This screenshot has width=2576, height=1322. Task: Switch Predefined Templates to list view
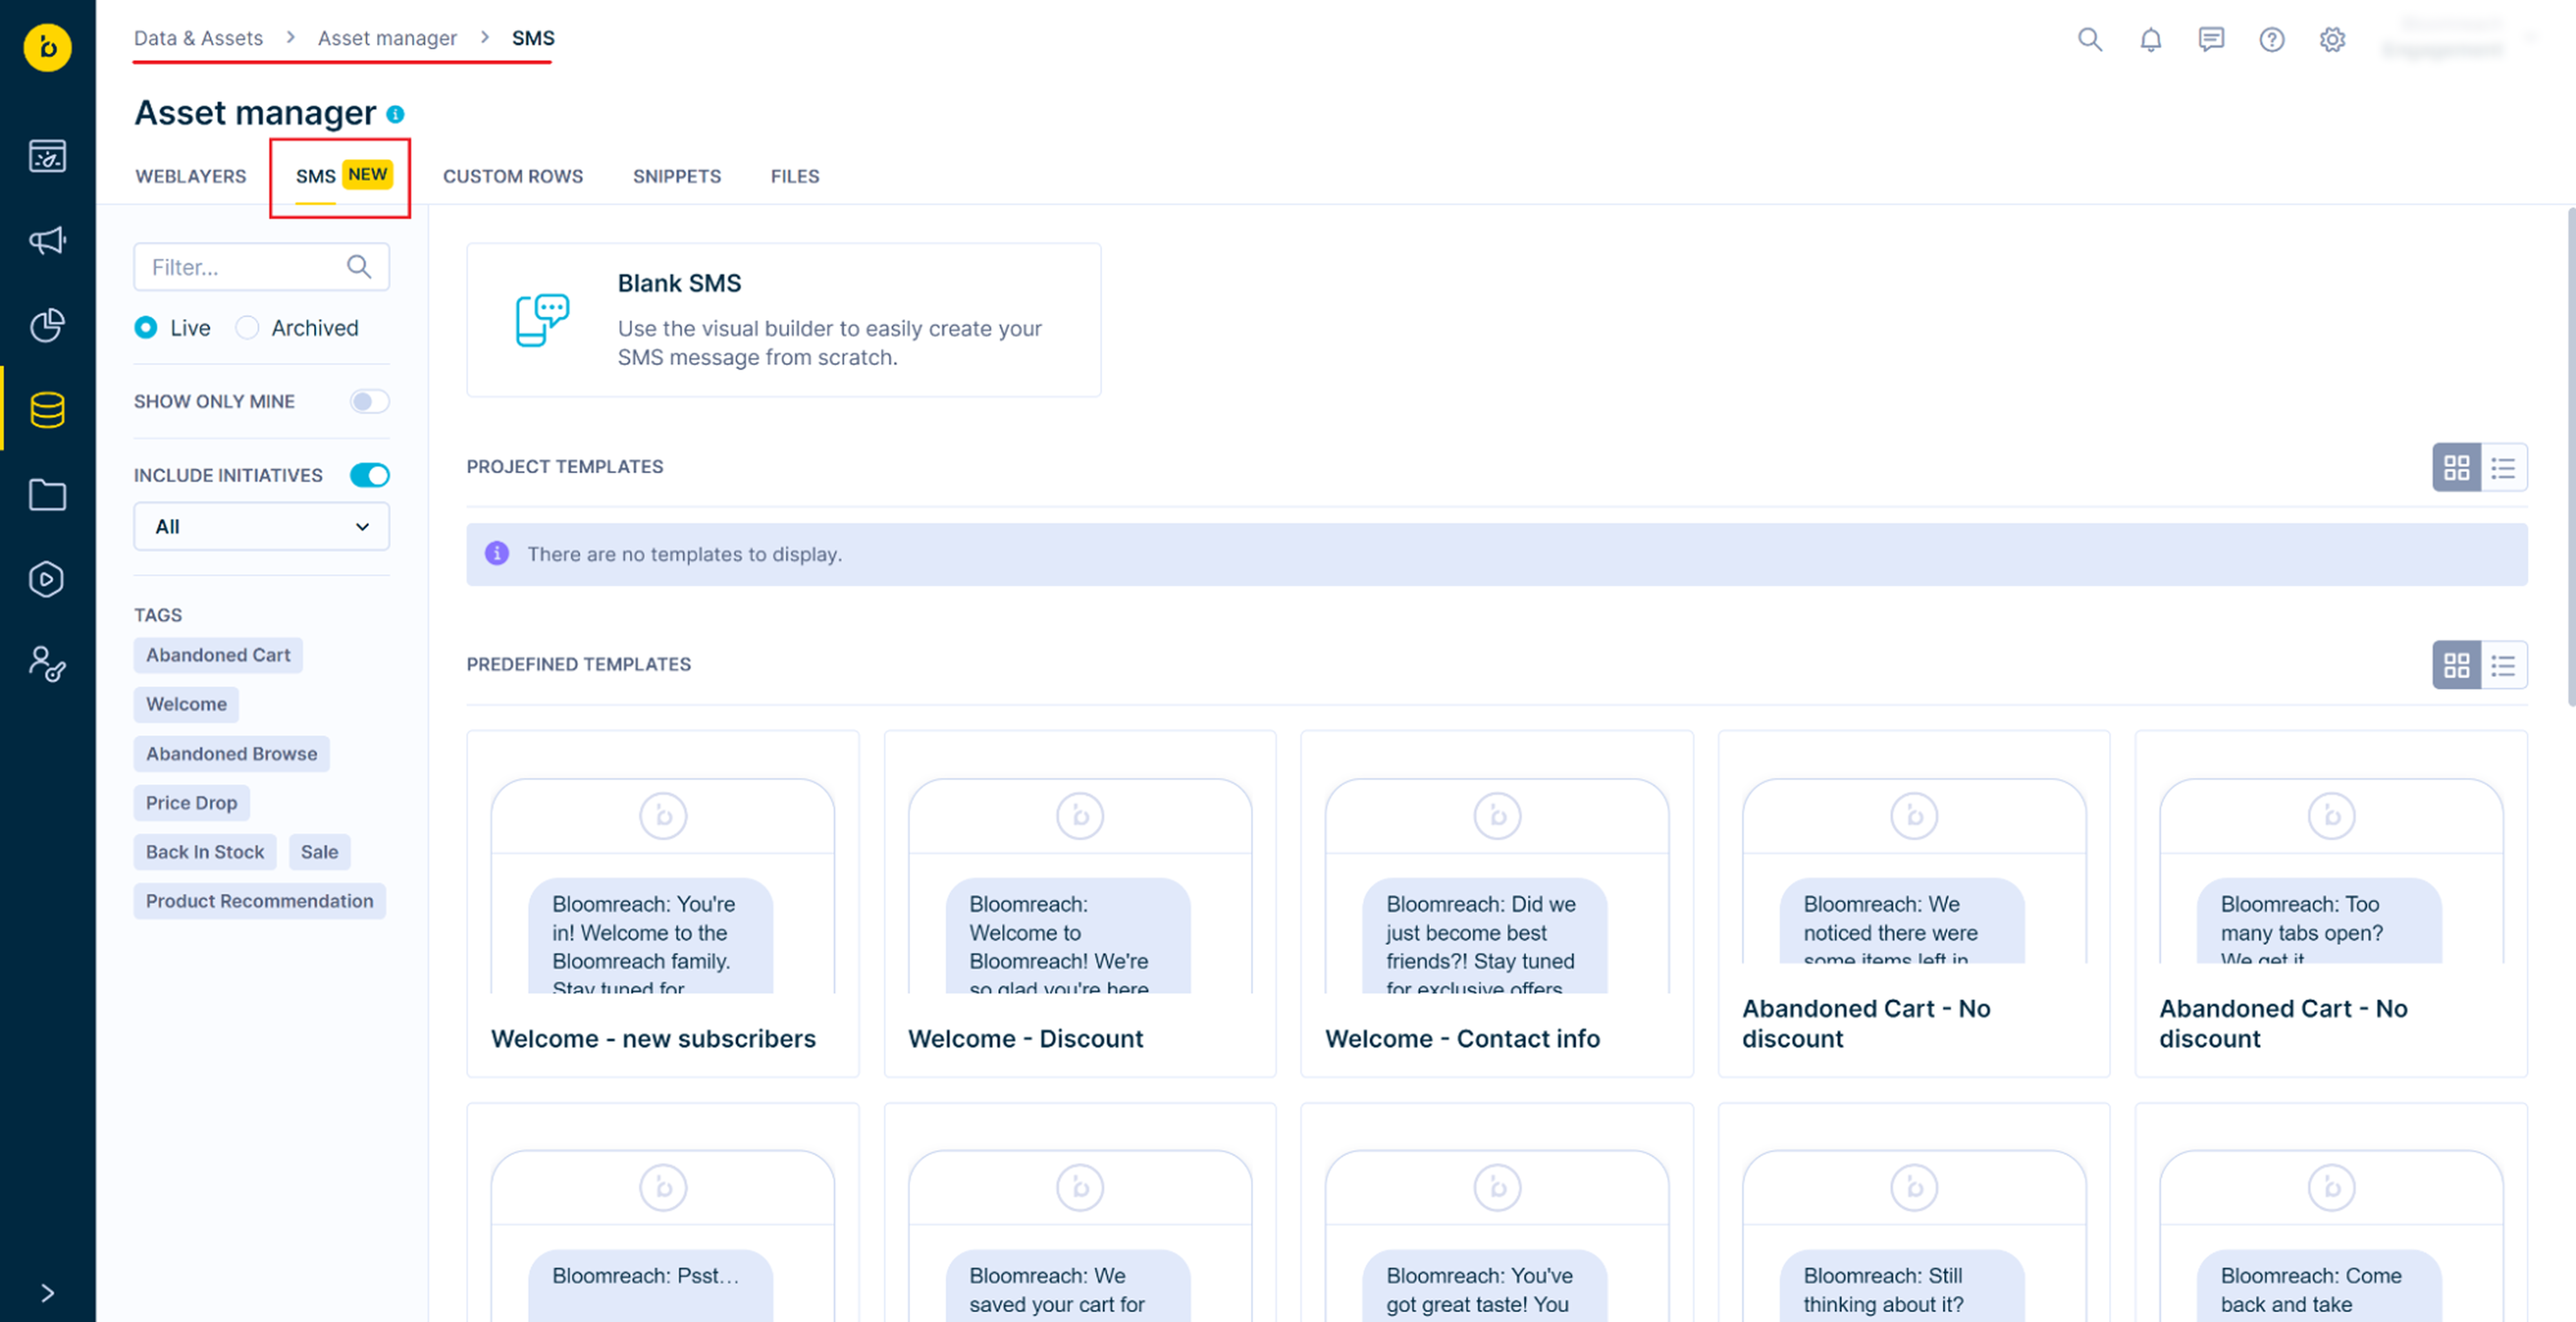[2503, 665]
